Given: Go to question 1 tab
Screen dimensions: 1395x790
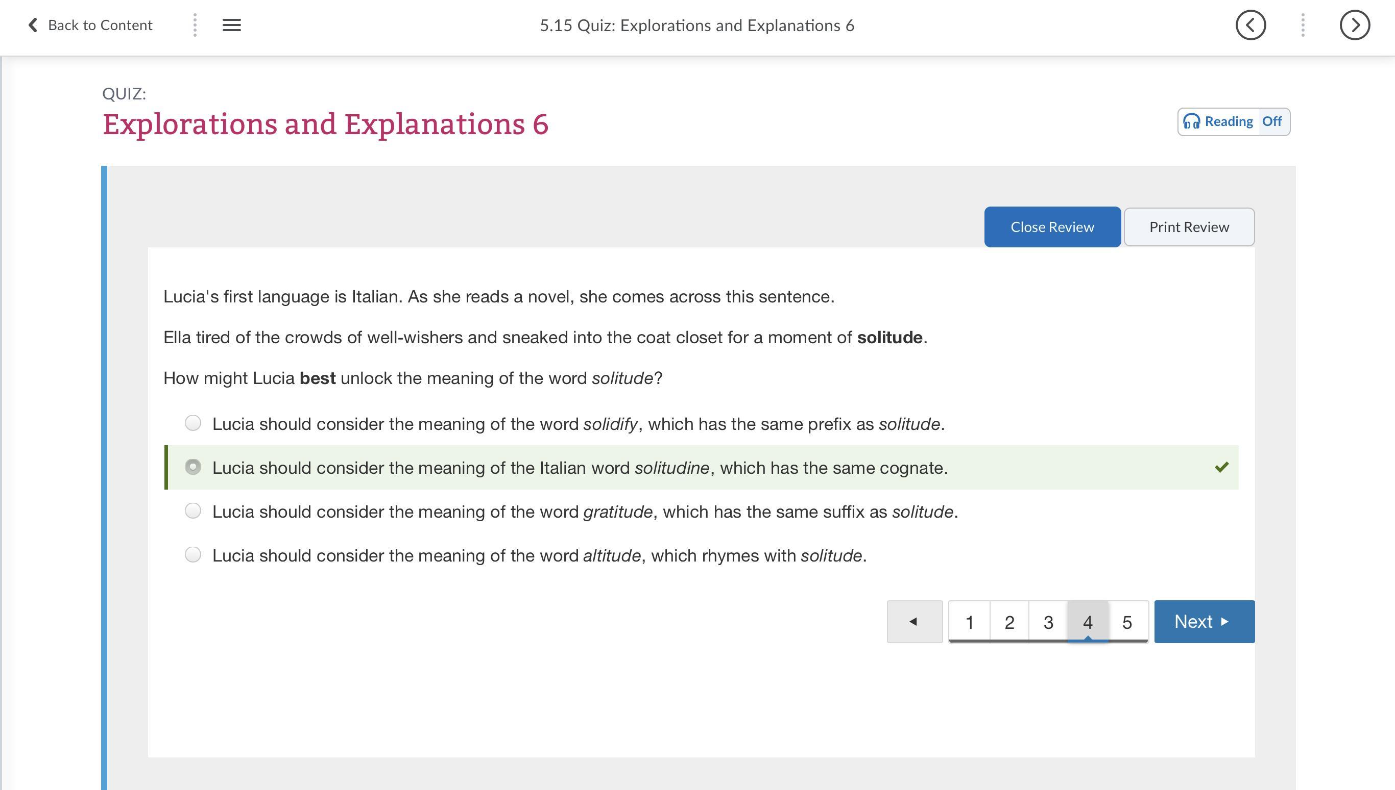Looking at the screenshot, I should click(x=969, y=622).
